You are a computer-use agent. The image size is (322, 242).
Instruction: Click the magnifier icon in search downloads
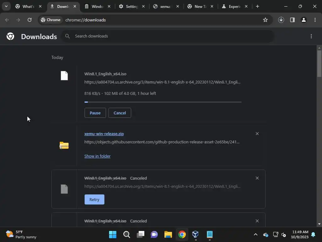tap(67, 36)
